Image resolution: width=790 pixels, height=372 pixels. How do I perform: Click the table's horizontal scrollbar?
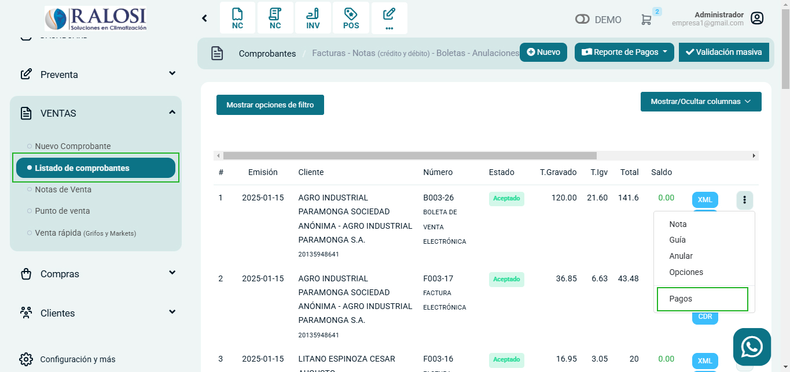click(x=410, y=156)
